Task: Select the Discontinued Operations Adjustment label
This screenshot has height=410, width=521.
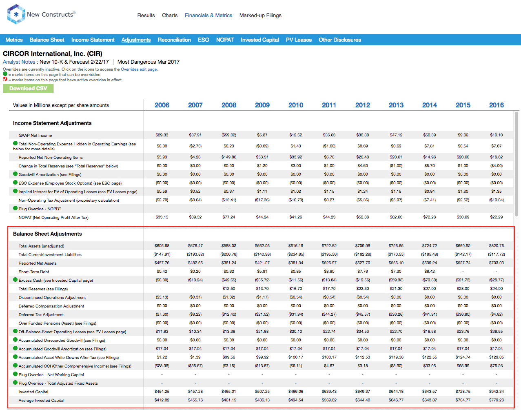Action: pyautogui.click(x=52, y=297)
